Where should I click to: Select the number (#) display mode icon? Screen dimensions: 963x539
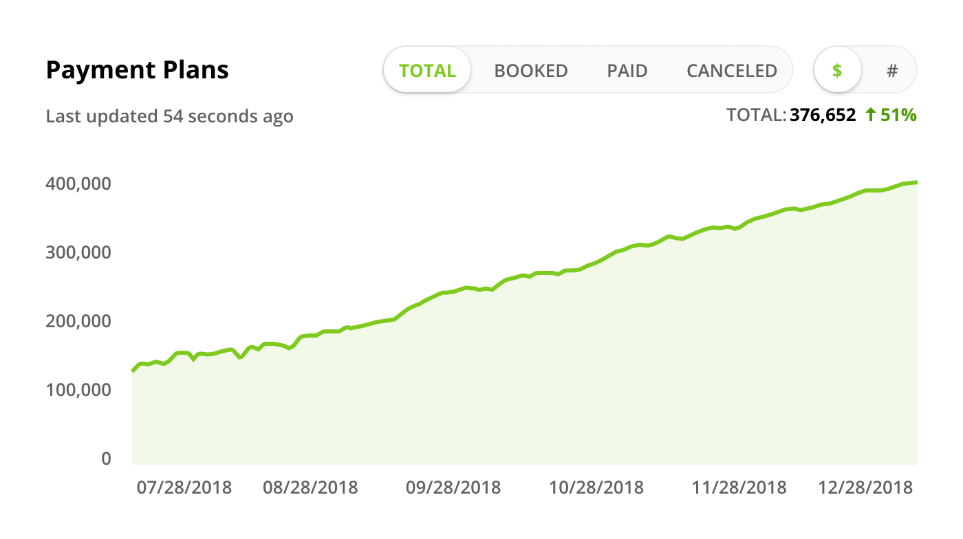892,69
